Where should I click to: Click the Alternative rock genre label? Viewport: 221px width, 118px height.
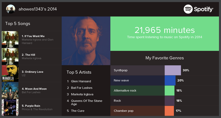(125, 91)
